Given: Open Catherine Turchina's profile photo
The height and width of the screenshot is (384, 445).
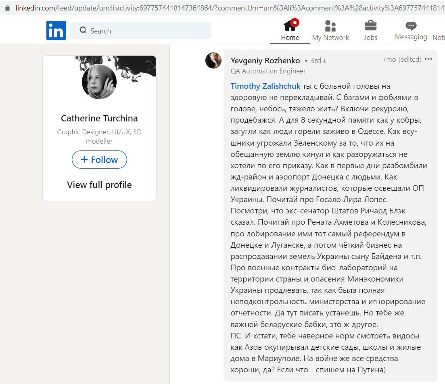Looking at the screenshot, I should (x=99, y=82).
